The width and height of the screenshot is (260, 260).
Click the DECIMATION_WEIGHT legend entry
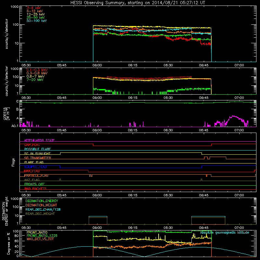(41, 205)
